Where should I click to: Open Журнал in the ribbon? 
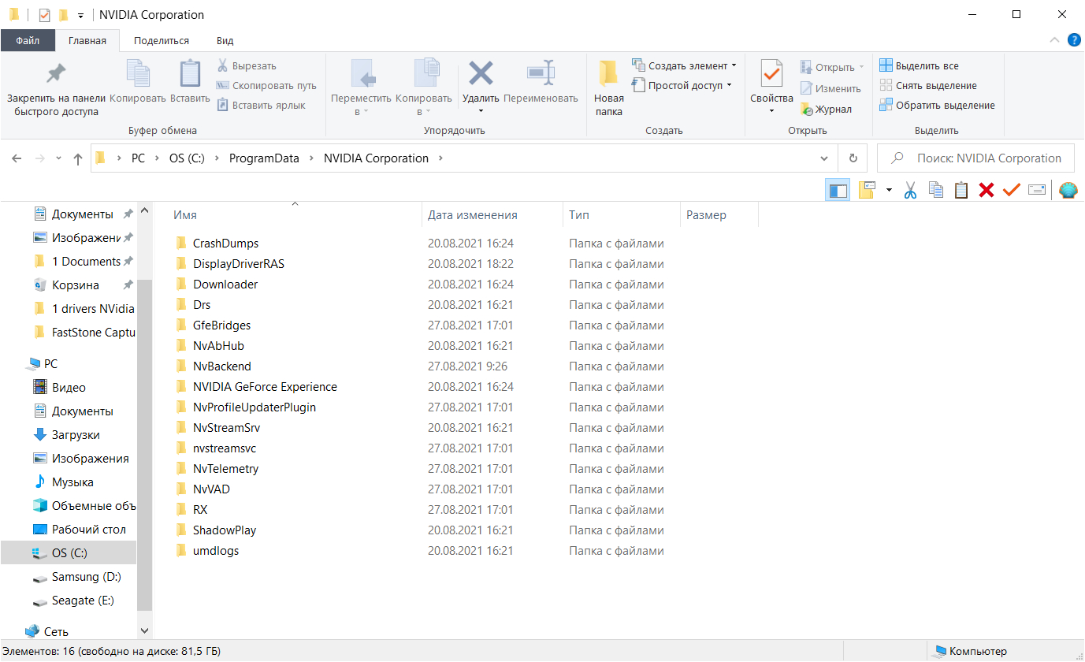click(x=826, y=110)
